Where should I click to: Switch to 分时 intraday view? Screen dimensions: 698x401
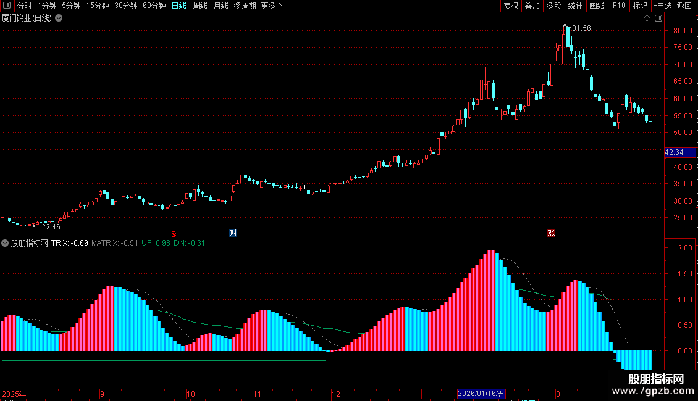click(x=25, y=6)
